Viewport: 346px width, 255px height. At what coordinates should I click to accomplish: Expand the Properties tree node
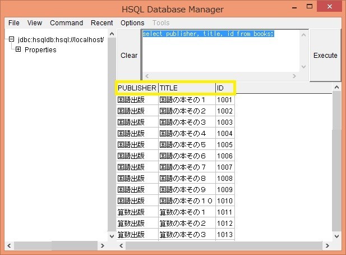coord(18,49)
